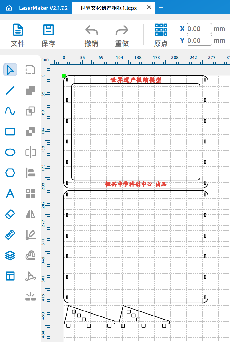
Task: Open the align objects tool
Action: (x=30, y=173)
